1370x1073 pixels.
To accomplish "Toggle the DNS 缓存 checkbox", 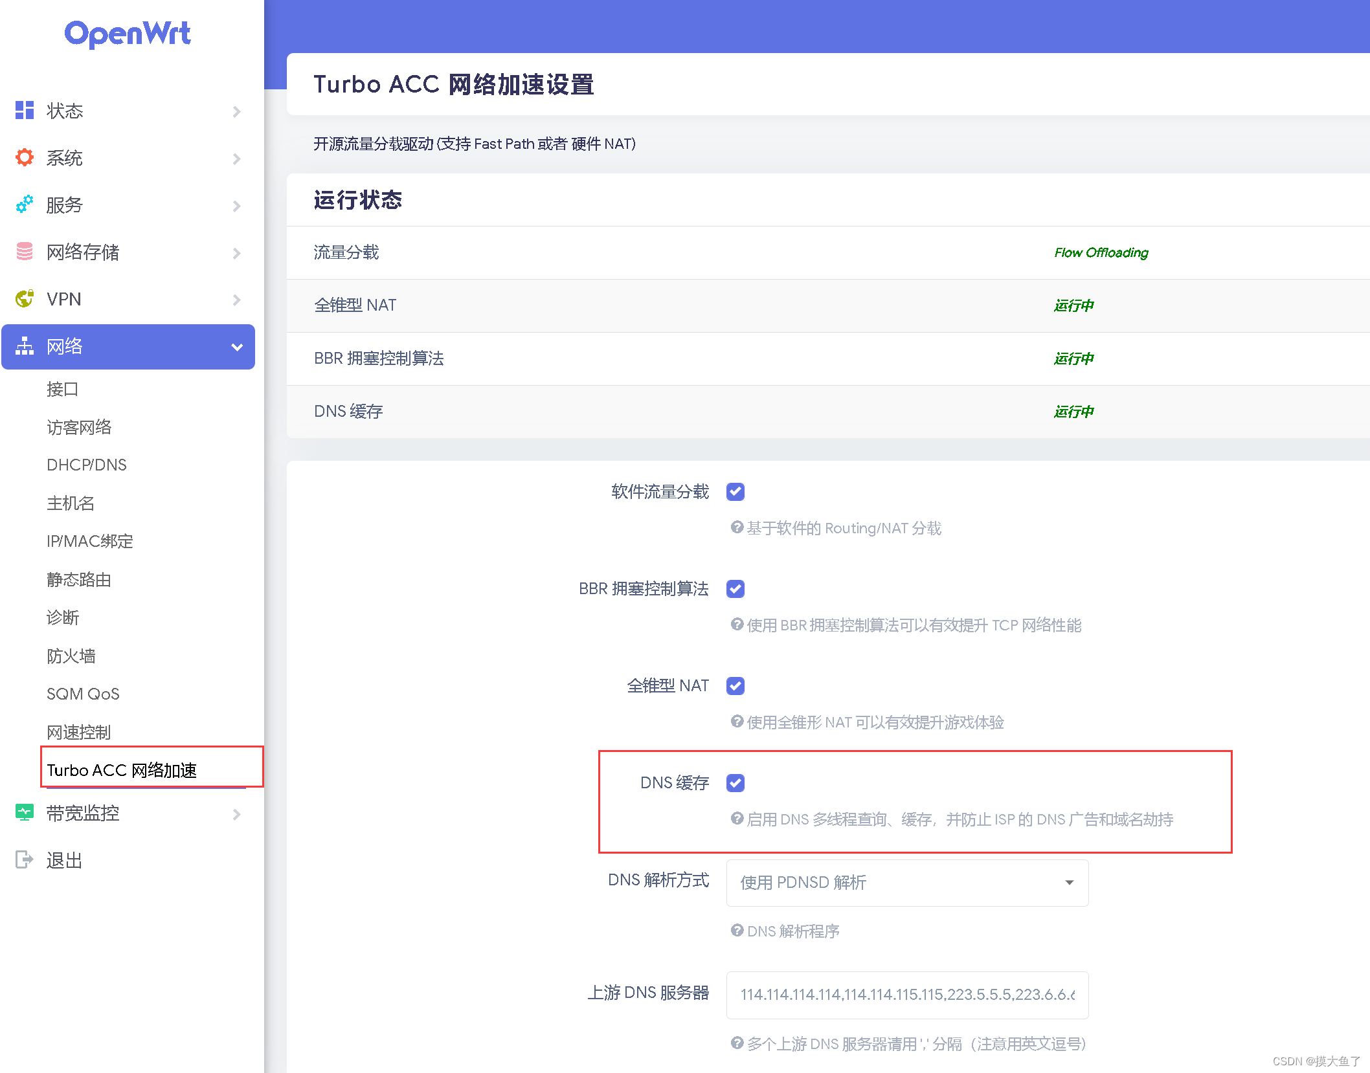I will pyautogui.click(x=736, y=783).
